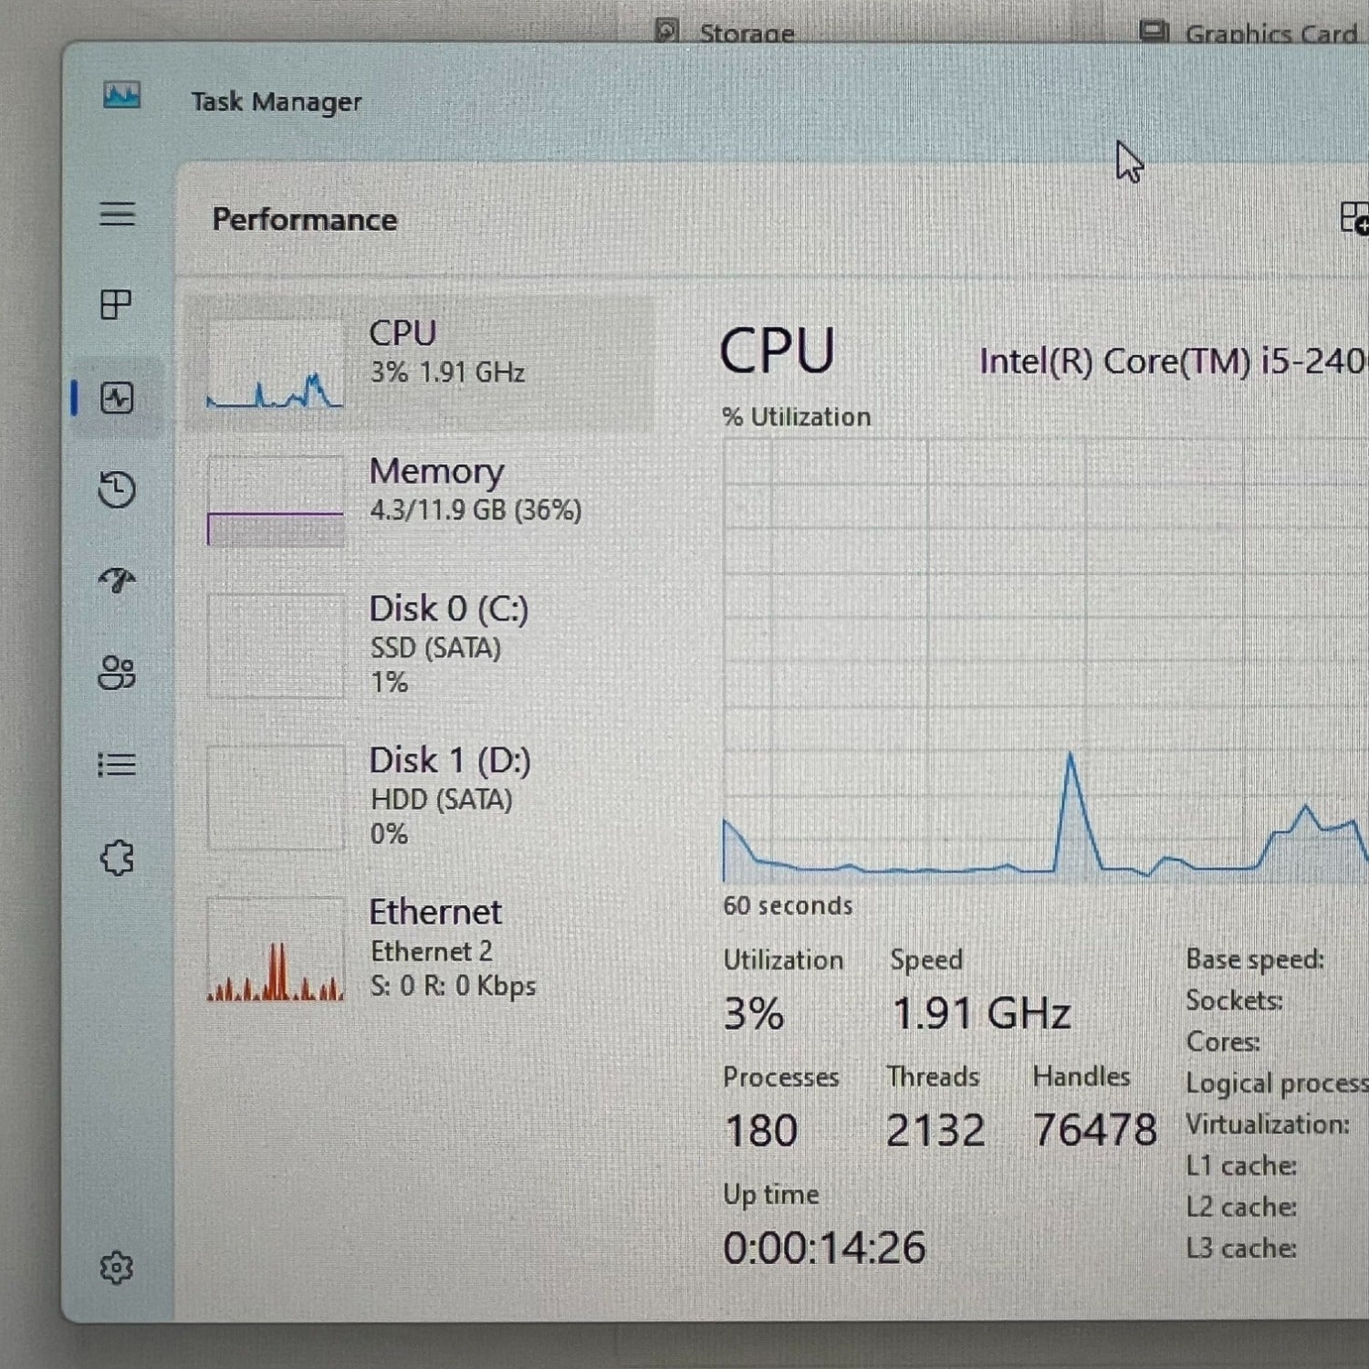Click the 'L3 cache:' label
The width and height of the screenshot is (1369, 1369).
(x=1241, y=1248)
